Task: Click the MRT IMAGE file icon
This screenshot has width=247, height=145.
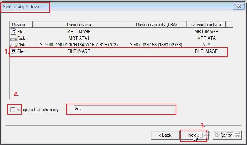Action: click(x=14, y=31)
